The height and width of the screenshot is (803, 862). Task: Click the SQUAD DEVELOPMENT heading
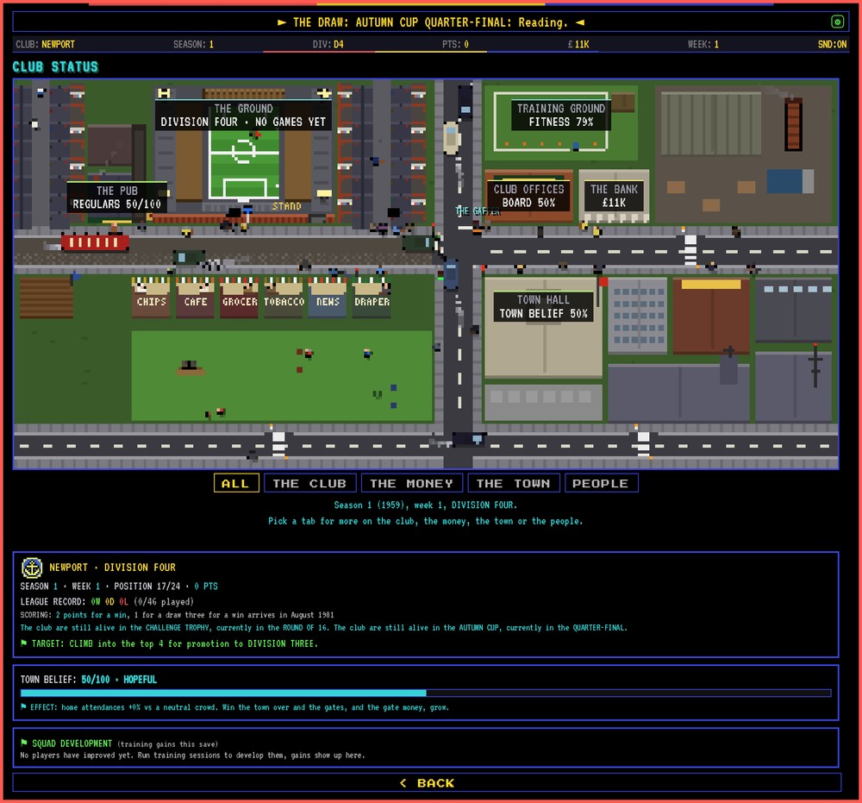click(x=72, y=743)
